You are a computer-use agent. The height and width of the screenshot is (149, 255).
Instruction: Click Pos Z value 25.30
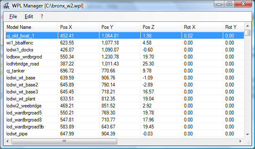point(148,64)
